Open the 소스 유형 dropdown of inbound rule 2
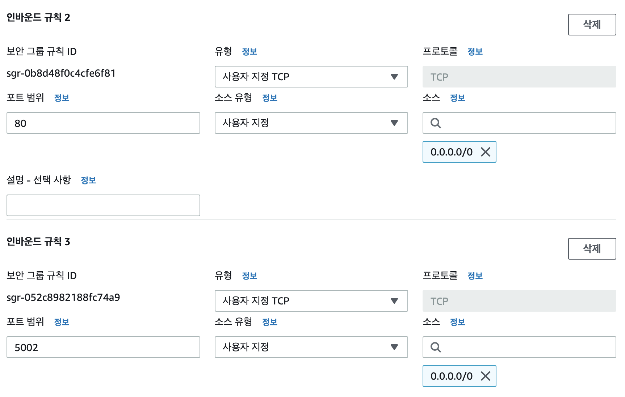The image size is (625, 397). (x=311, y=123)
